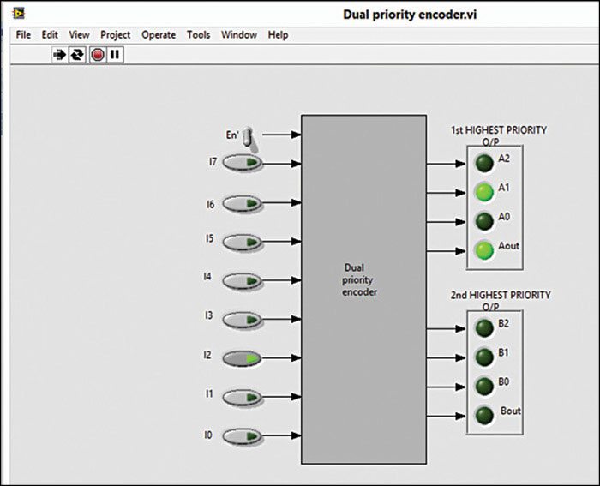Viewport: 600px width, 486px height.
Task: Click the Bout LED indicator
Action: click(x=485, y=416)
